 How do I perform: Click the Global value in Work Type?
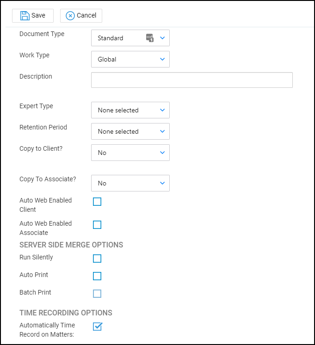click(107, 59)
